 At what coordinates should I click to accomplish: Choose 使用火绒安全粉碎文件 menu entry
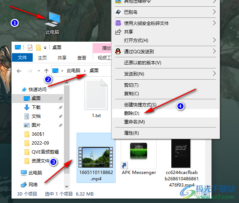click(x=165, y=23)
